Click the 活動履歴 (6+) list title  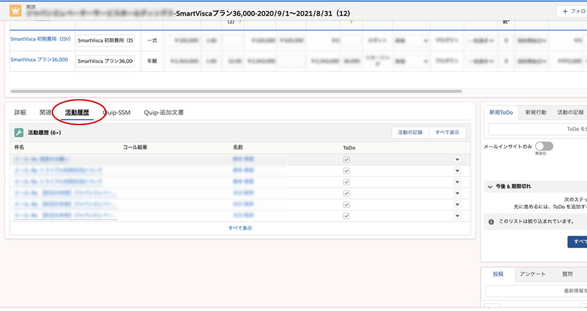[x=45, y=132]
